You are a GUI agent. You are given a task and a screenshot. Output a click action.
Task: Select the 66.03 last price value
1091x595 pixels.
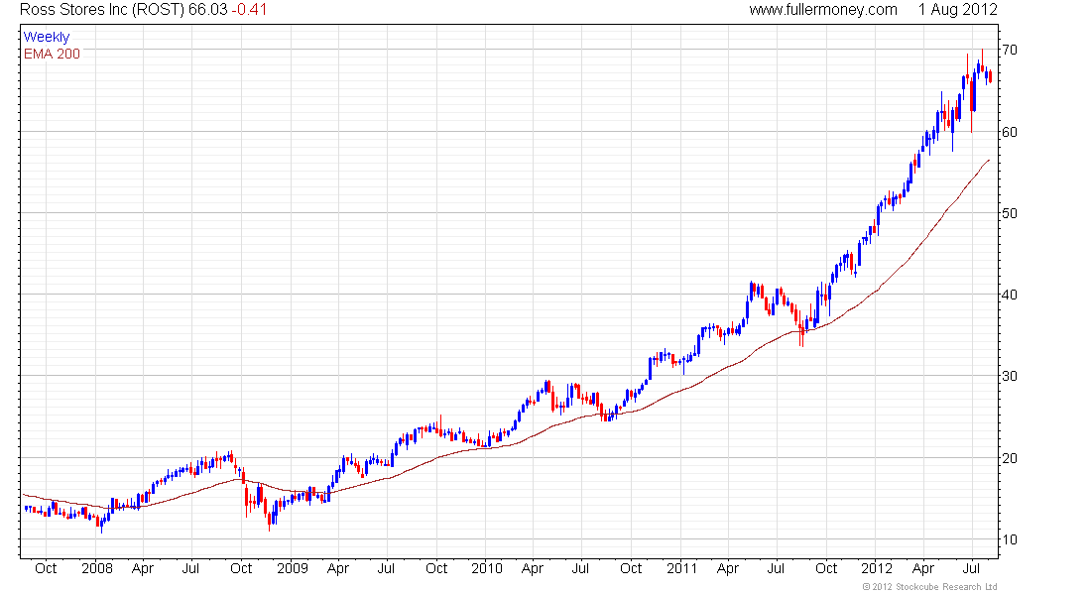(208, 10)
